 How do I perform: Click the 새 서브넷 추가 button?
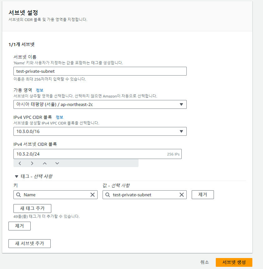(x=29, y=244)
